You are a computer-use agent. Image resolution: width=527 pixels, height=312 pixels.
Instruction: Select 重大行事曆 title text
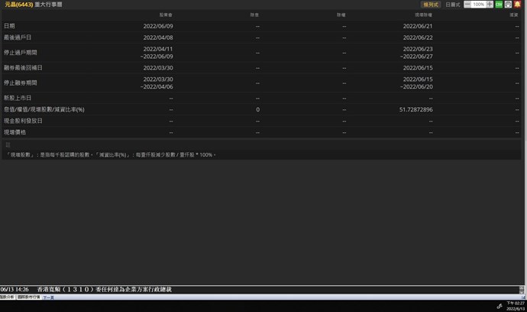(x=48, y=5)
